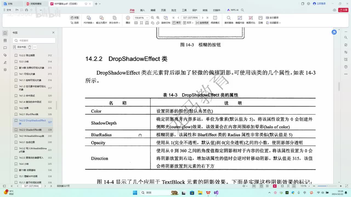This screenshot has width=351, height=197.
Task: Click the actual size (1:1) view icon
Action: pyautogui.click(x=136, y=23)
